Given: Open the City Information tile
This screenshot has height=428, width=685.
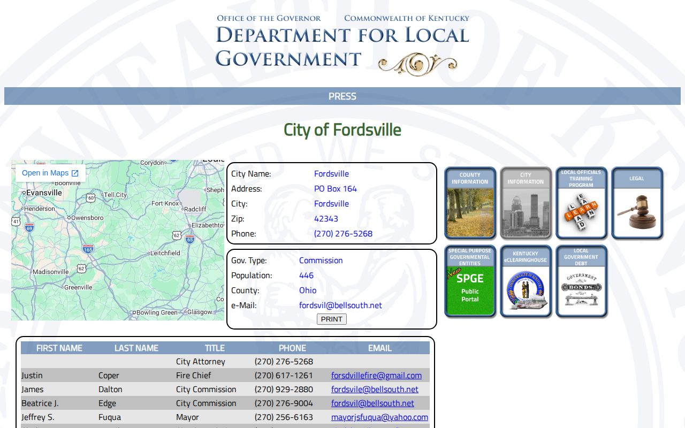Looking at the screenshot, I should pyautogui.click(x=526, y=203).
